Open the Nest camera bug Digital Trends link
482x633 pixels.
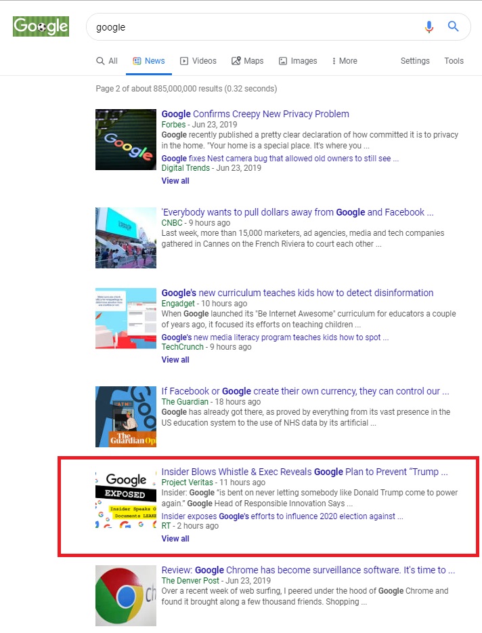pos(280,159)
